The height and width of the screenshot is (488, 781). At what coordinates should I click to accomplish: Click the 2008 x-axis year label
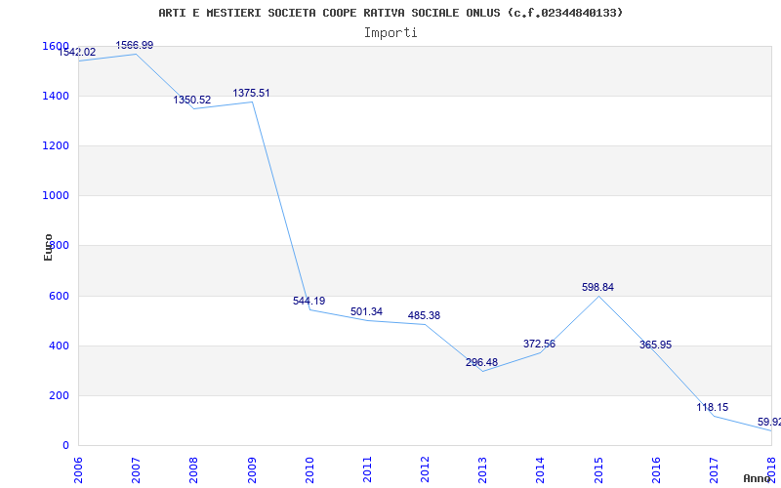tap(193, 470)
